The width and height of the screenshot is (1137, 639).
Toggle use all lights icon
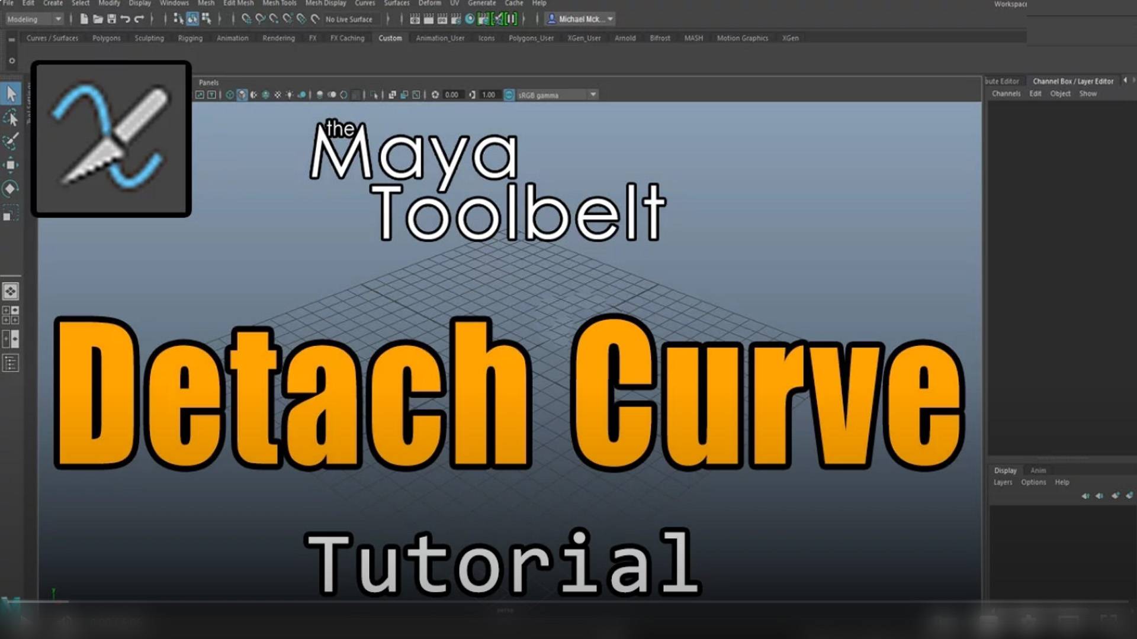pyautogui.click(x=290, y=95)
